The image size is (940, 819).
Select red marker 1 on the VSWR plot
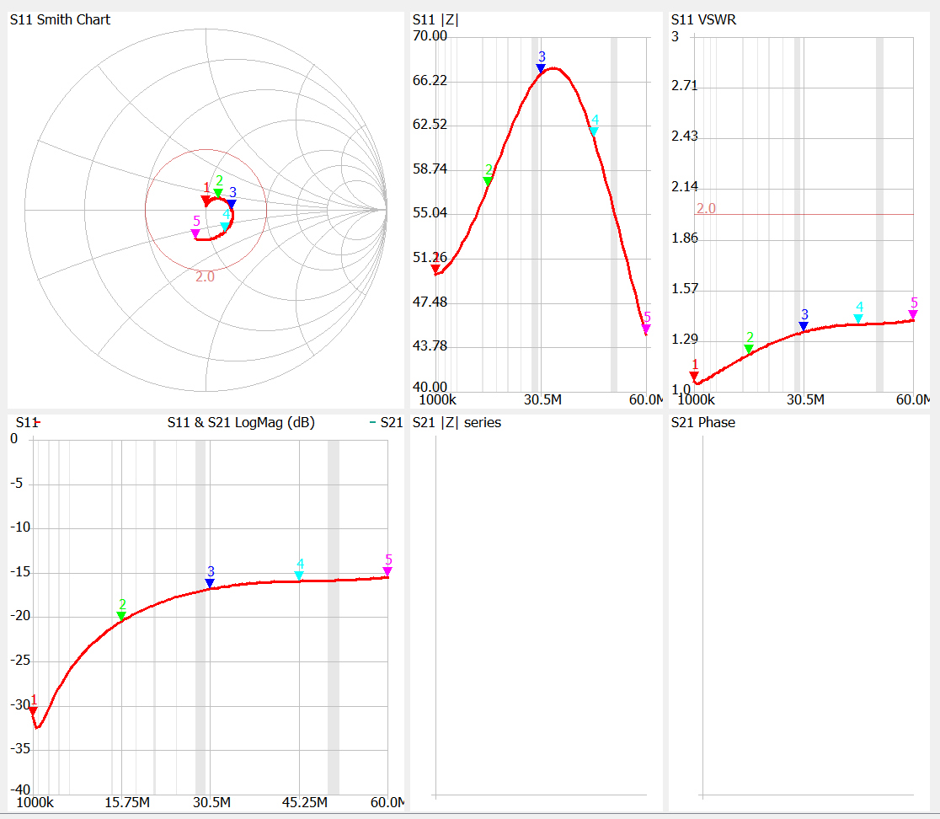(694, 376)
